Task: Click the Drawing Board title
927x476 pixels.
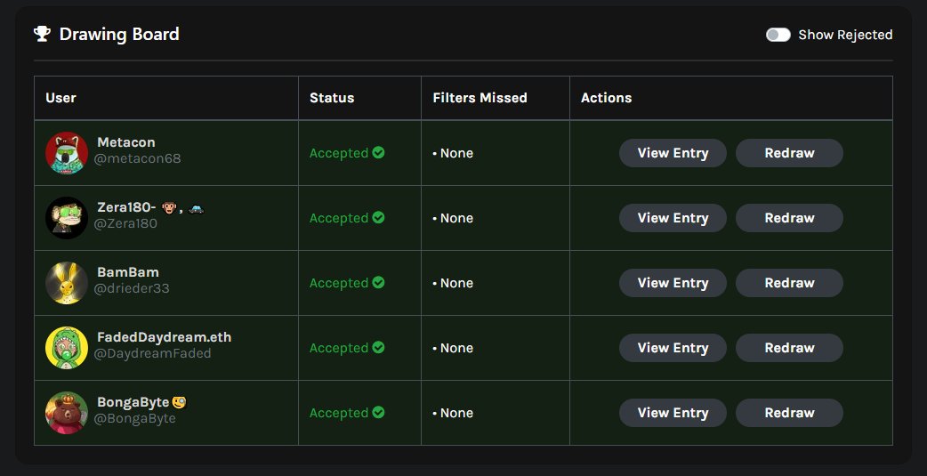Action: click(119, 35)
